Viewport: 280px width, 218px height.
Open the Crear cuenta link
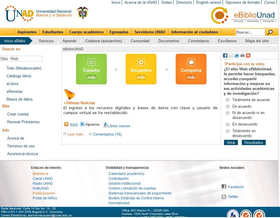pyautogui.click(x=18, y=114)
